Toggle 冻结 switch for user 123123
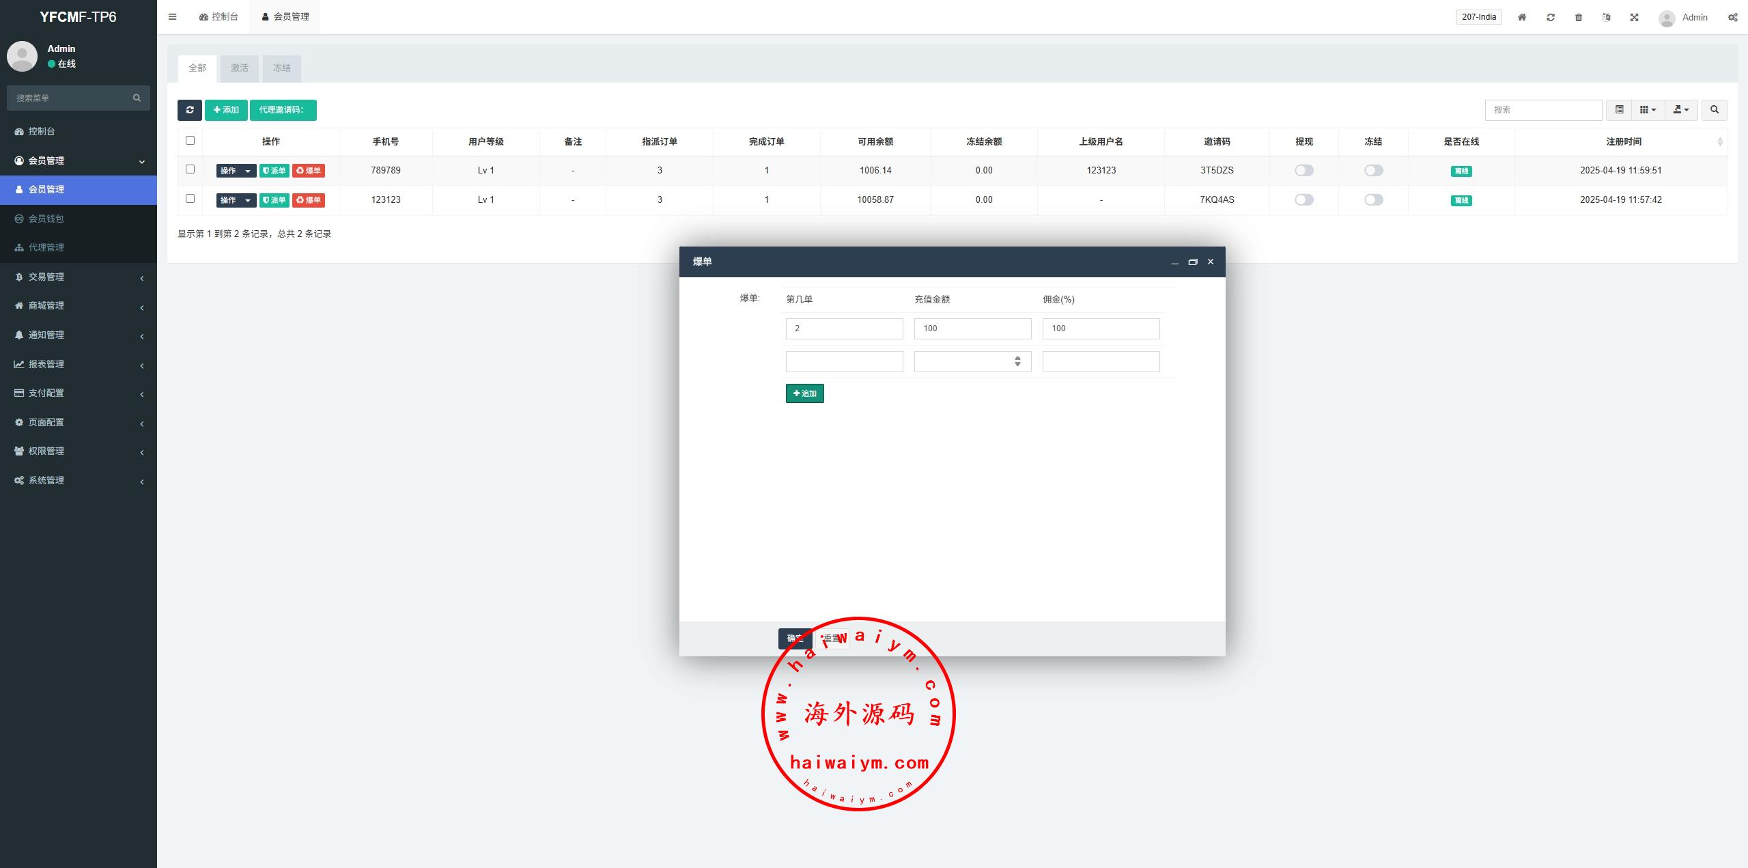Viewport: 1748px width, 868px height. (1373, 200)
